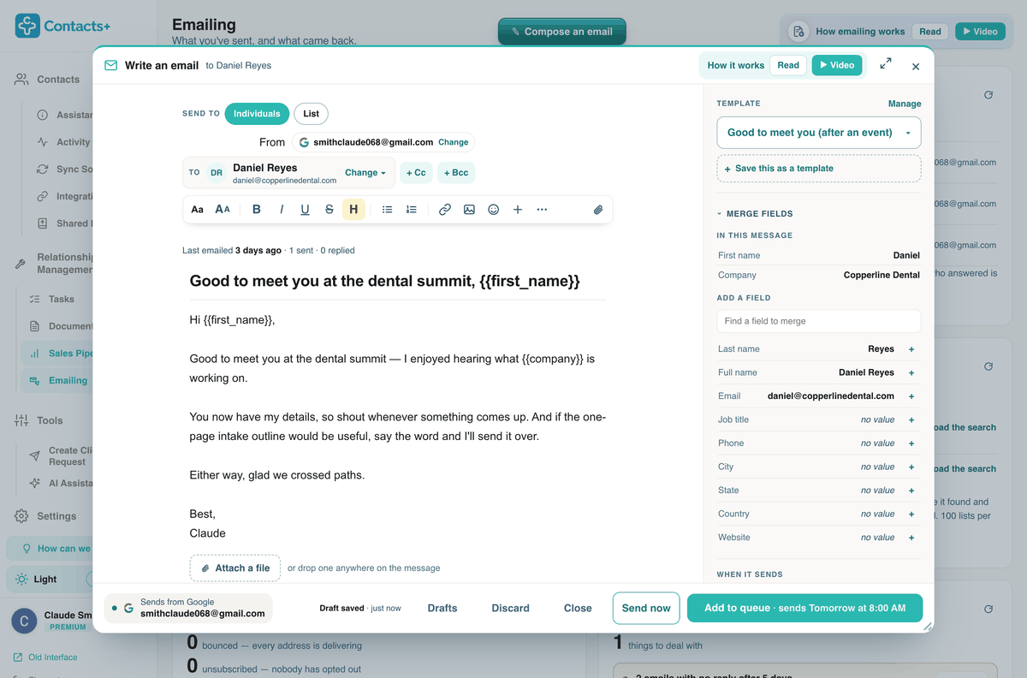Click small text size Aa icon
Image resolution: width=1027 pixels, height=678 pixels.
pos(197,210)
